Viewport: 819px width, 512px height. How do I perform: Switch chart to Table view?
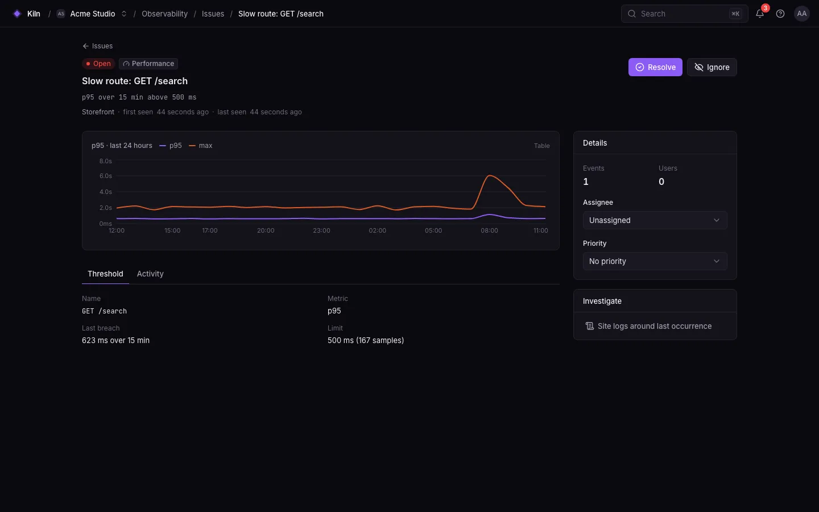(542, 146)
